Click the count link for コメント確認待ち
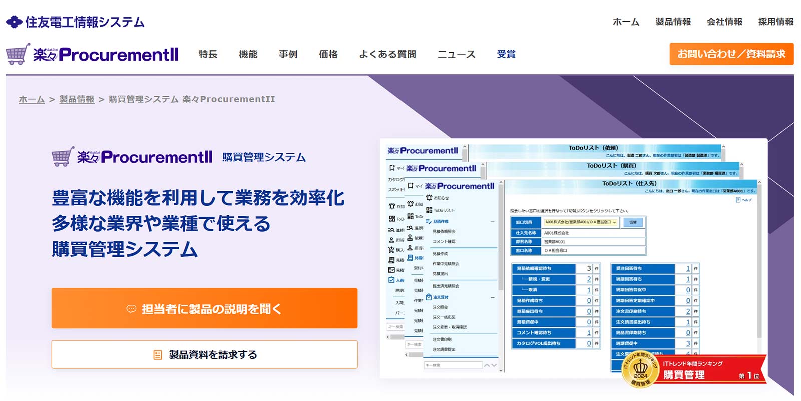Screen dimensions: 801x401 589,333
